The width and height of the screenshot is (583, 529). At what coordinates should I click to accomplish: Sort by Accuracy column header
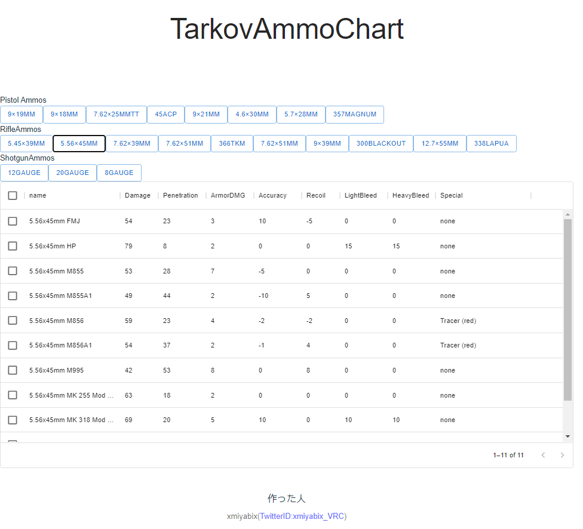click(272, 196)
